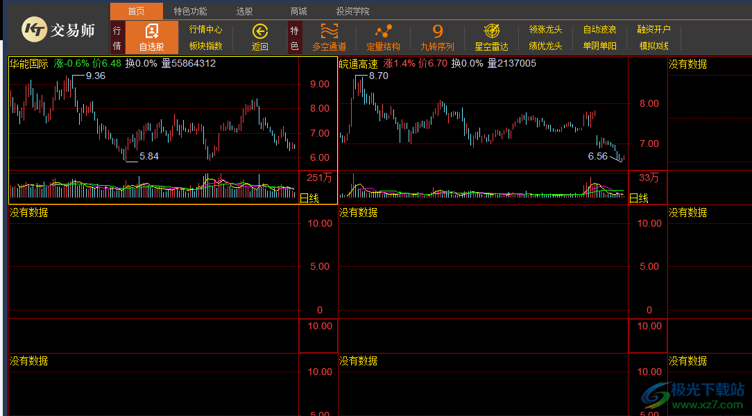Open the 商城 tab
This screenshot has height=416, width=752.
pyautogui.click(x=298, y=11)
